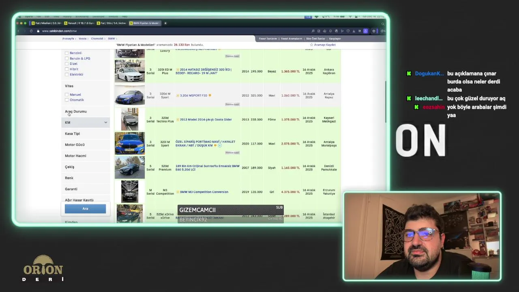Image resolution: width=519 pixels, height=292 pixels.
Task: Expand the Renk filter section
Action: pyautogui.click(x=86, y=178)
